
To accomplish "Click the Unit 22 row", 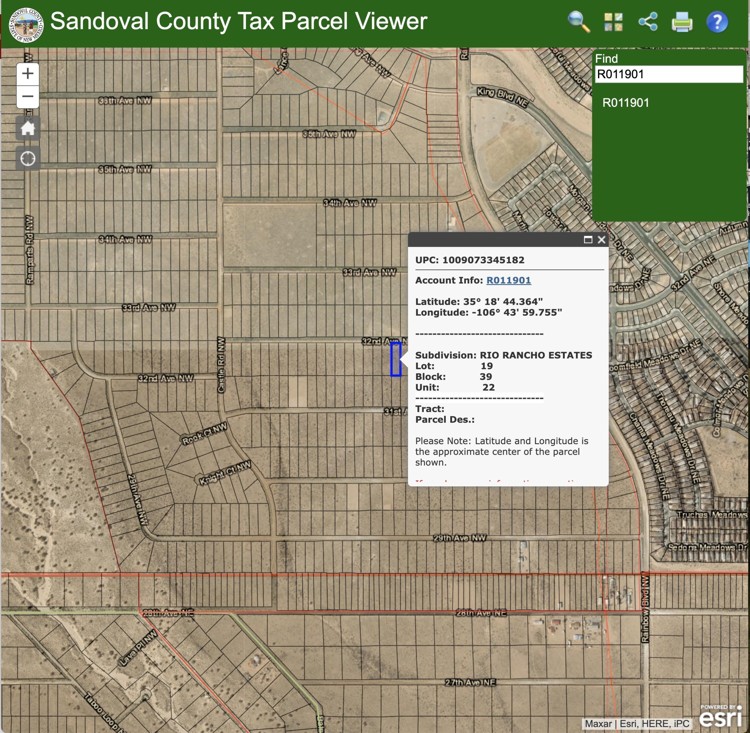I will point(455,387).
